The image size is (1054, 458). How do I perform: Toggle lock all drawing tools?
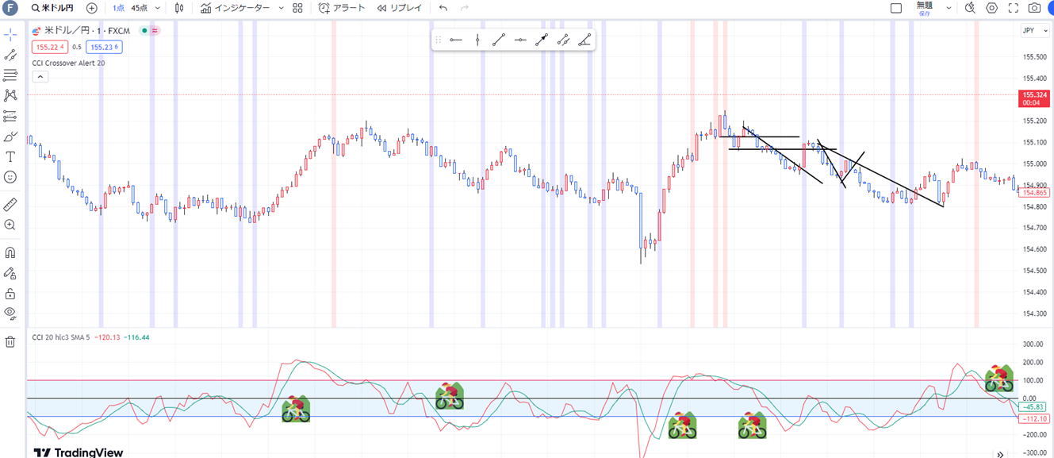[10, 293]
